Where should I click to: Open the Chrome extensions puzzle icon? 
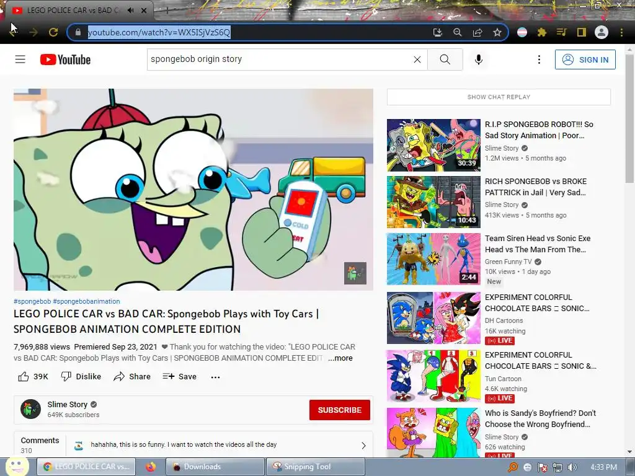point(541,32)
